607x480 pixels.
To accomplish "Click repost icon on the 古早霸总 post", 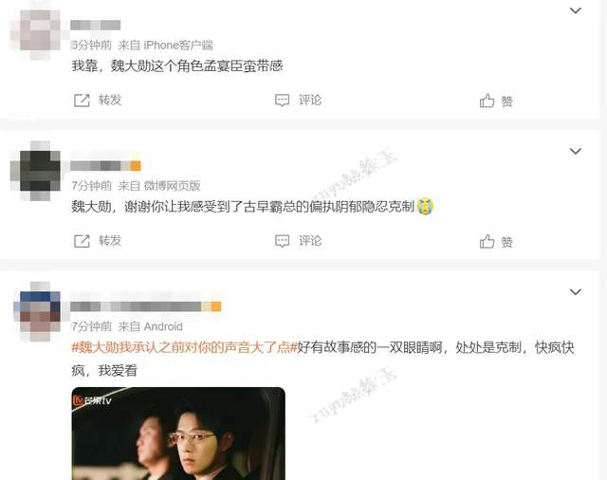I will point(82,241).
